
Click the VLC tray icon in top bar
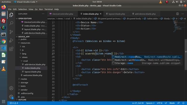pyautogui.click(x=161, y=2)
